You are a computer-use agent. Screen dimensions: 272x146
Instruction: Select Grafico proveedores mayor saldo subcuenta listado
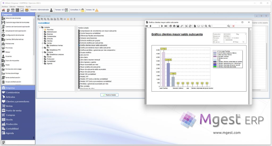[95, 48]
